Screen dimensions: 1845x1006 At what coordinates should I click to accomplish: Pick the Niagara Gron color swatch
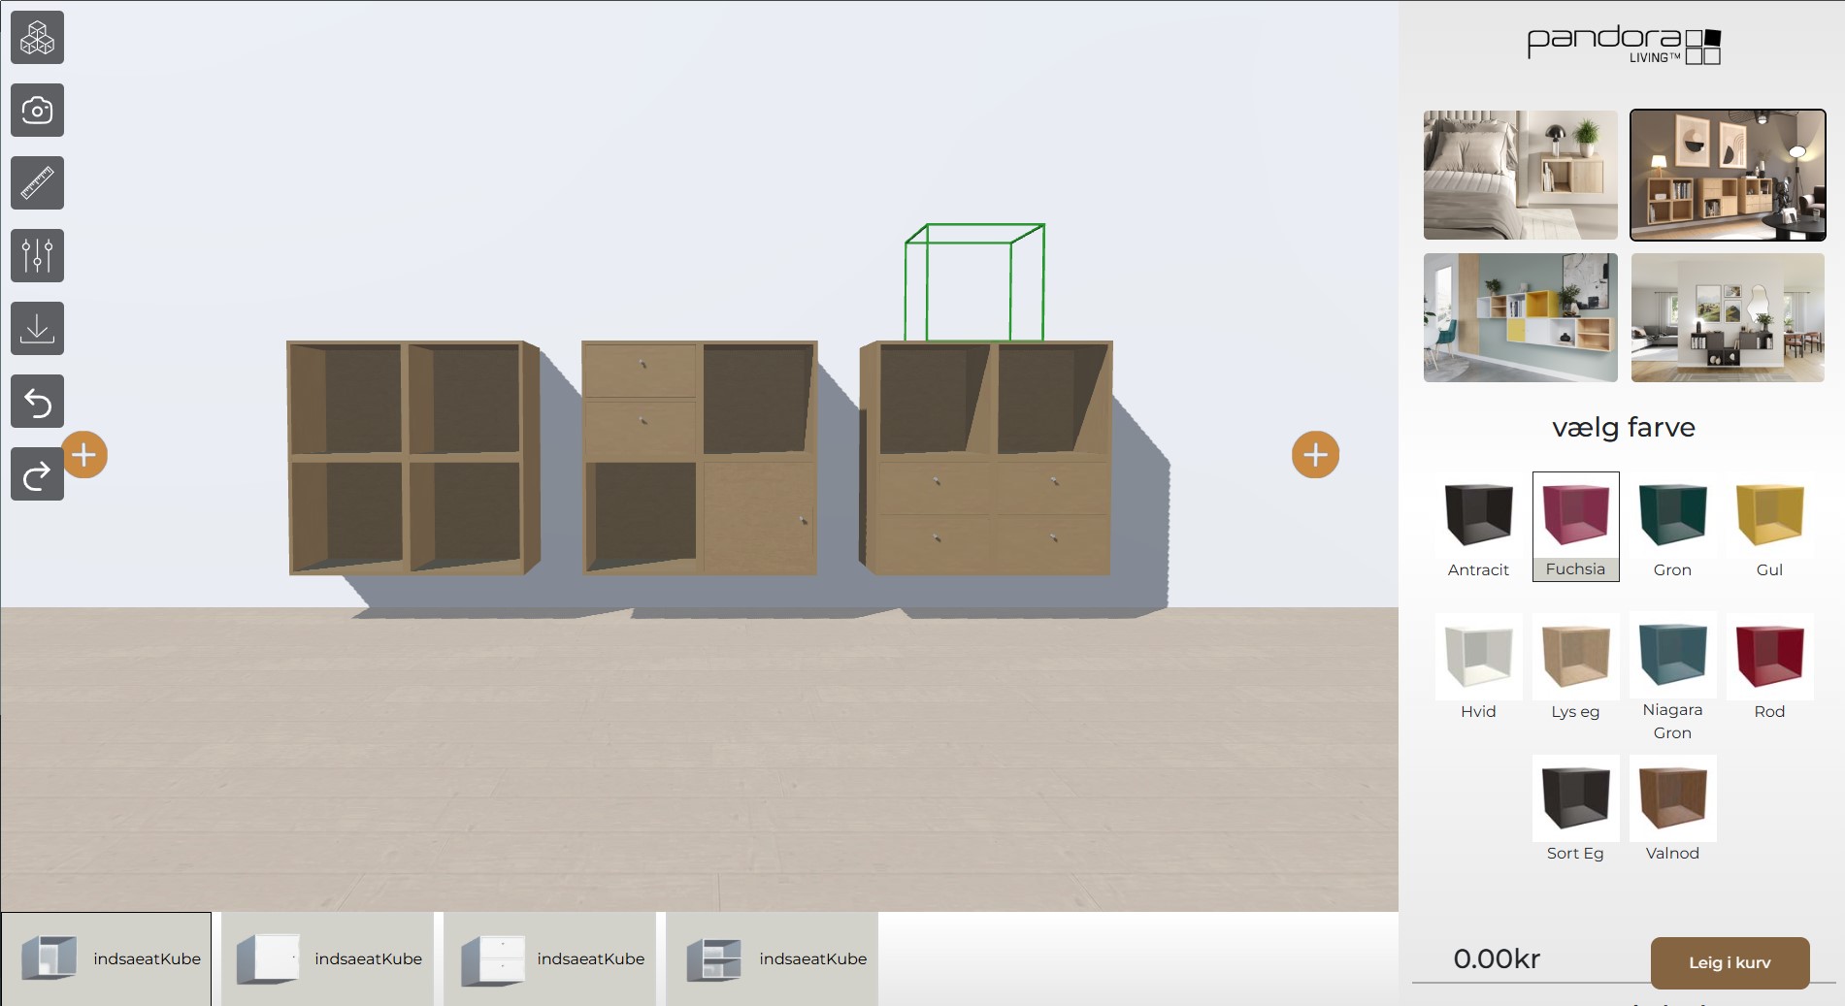[1672, 679]
